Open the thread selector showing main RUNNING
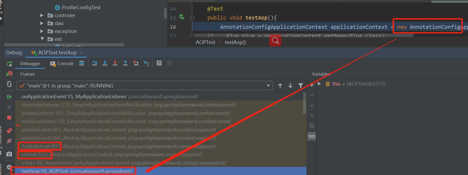Image resolution: width=468 pixels, height=175 pixels. point(144,86)
